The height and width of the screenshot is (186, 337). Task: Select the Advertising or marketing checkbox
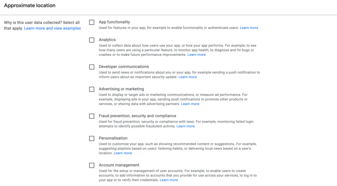tap(92, 89)
